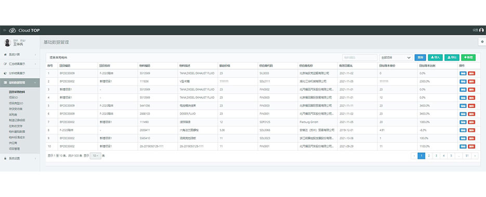
Task: Expand the 系统设置 sidebar menu
Action: [x=20, y=159]
